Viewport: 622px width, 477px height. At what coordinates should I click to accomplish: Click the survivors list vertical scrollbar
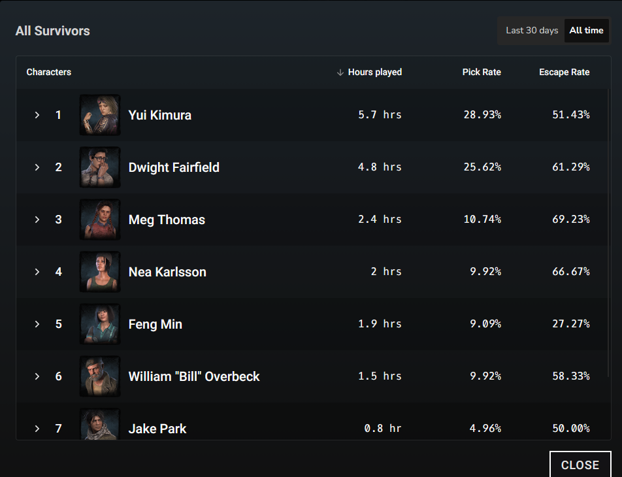[x=608, y=233]
